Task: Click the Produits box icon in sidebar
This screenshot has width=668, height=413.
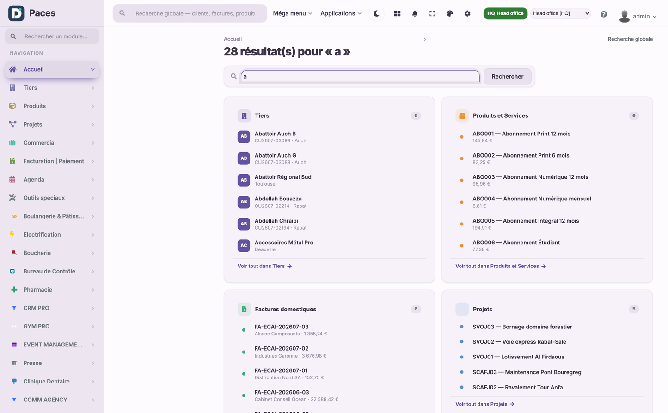Action: 12,106
